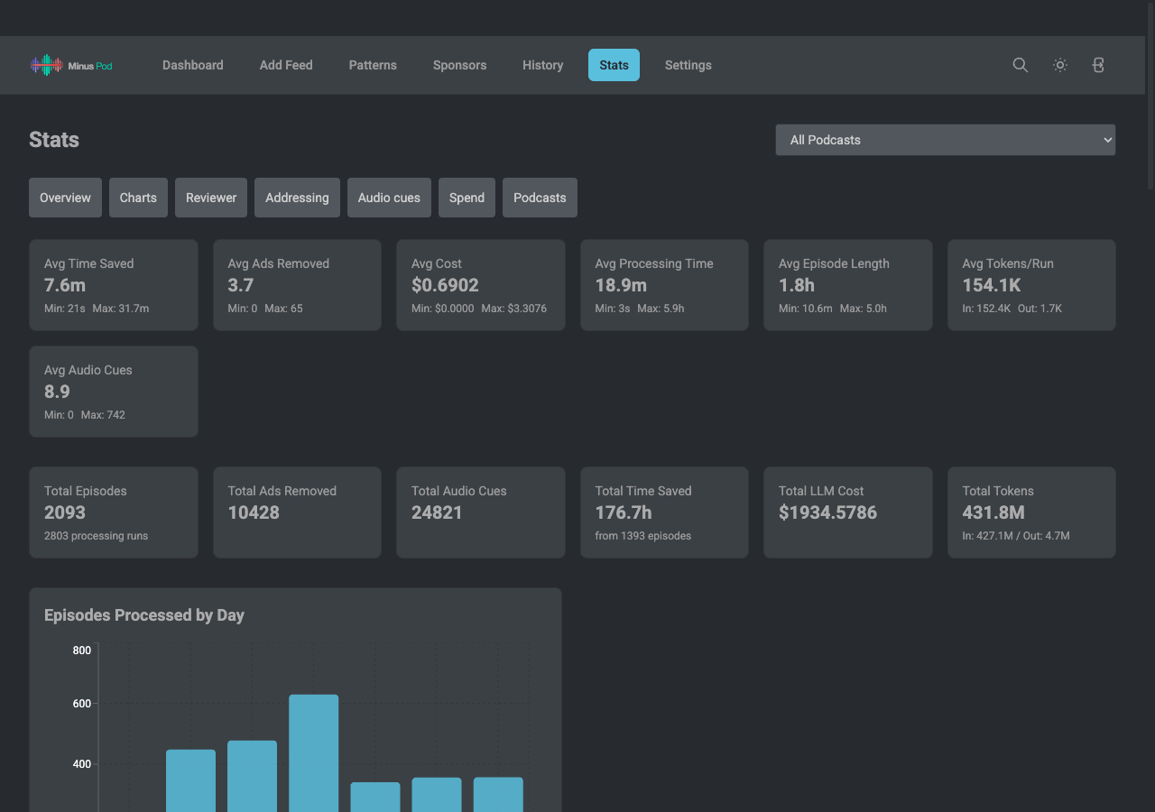Show the Audio cues tab
This screenshot has height=812, width=1155.
(x=389, y=198)
